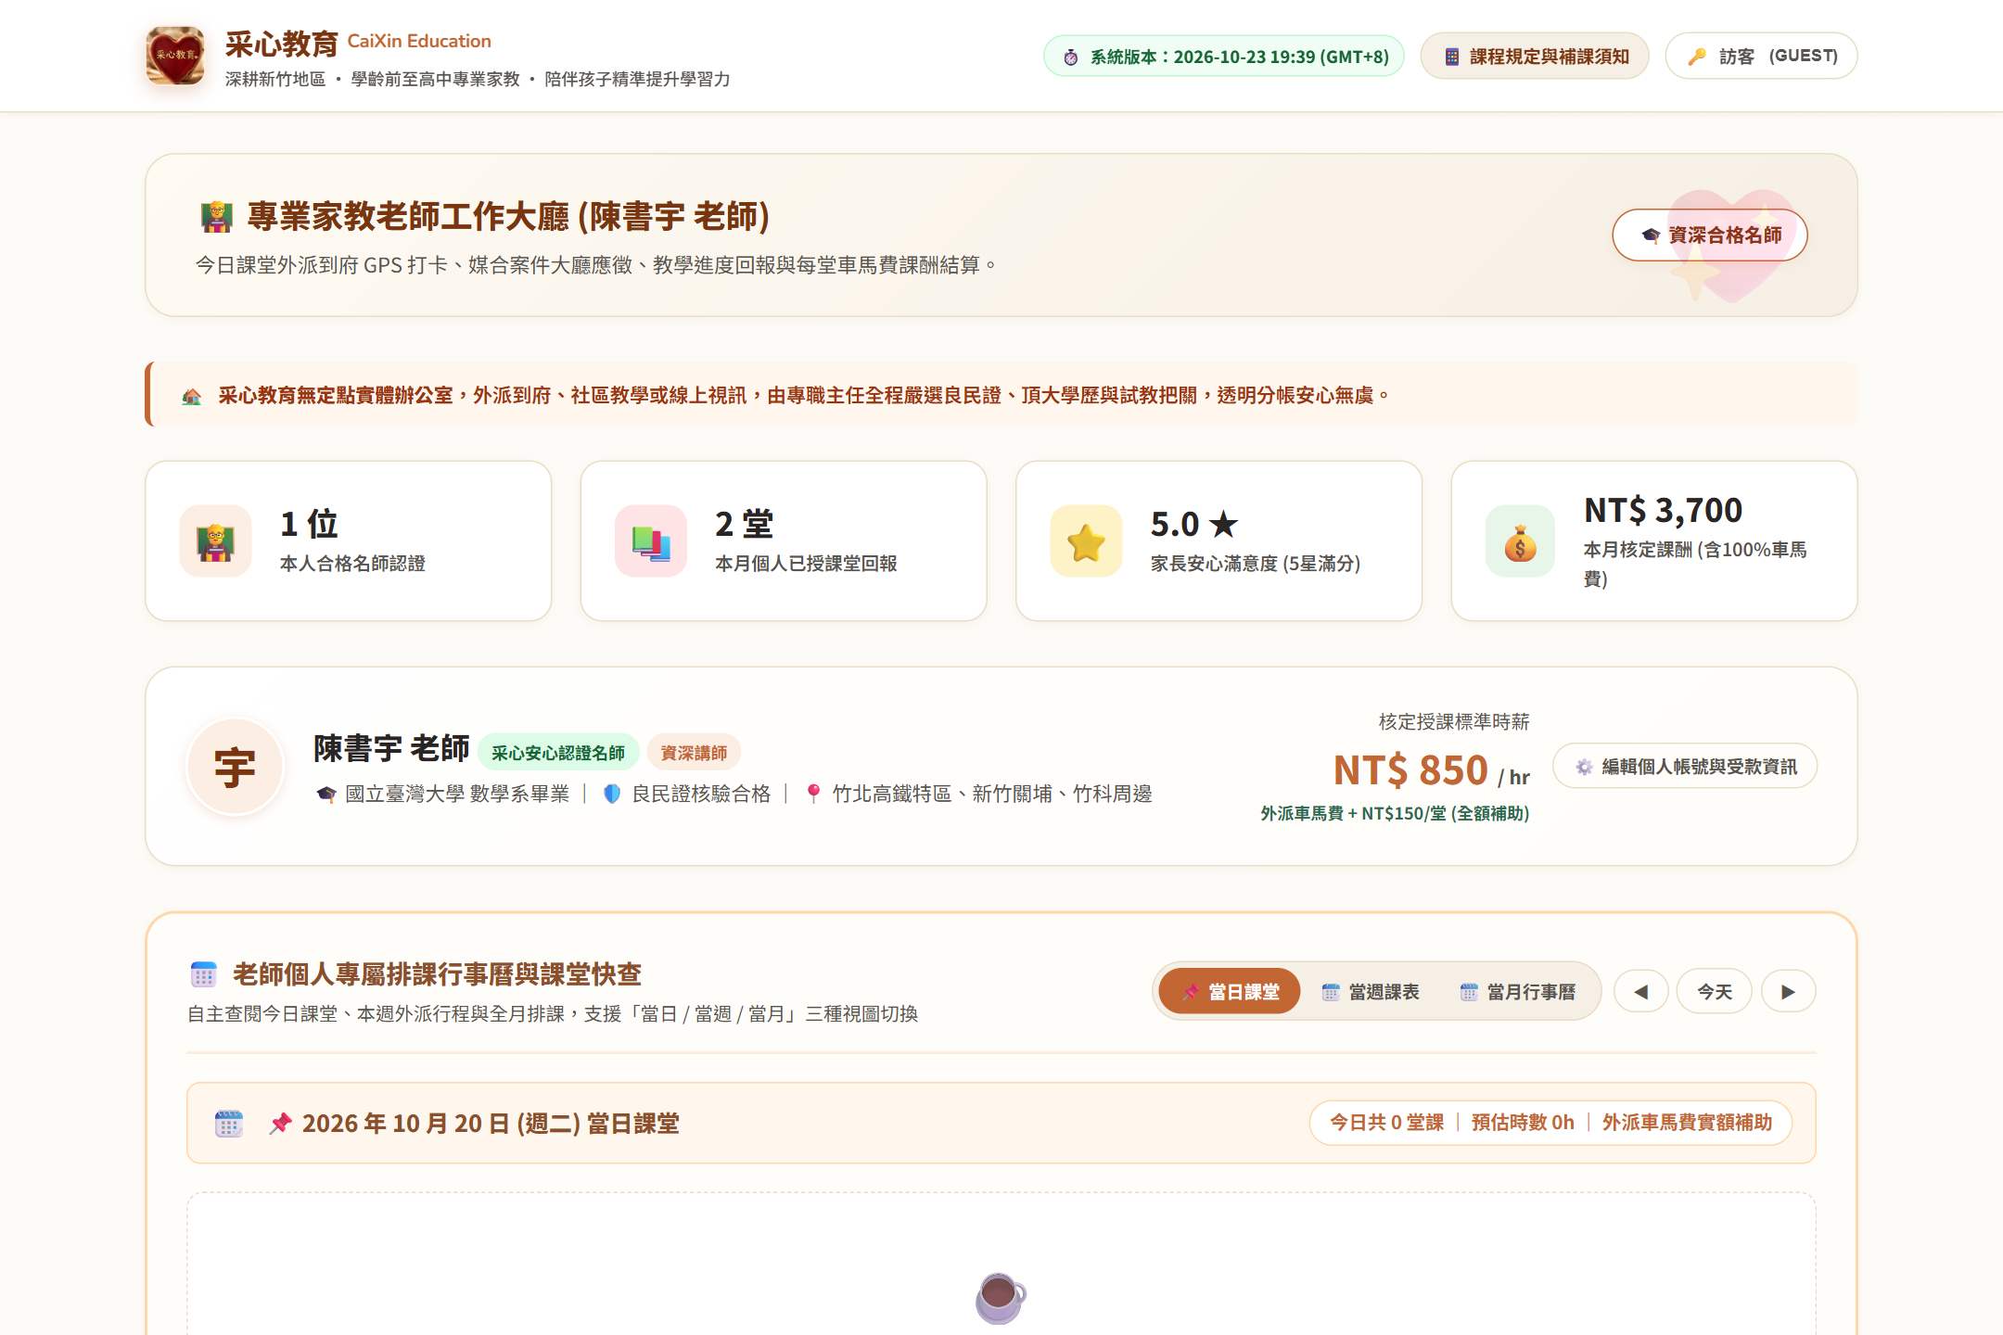Click the 訪客 (GUEST) login button
This screenshot has width=2003, height=1335.
1761,56
